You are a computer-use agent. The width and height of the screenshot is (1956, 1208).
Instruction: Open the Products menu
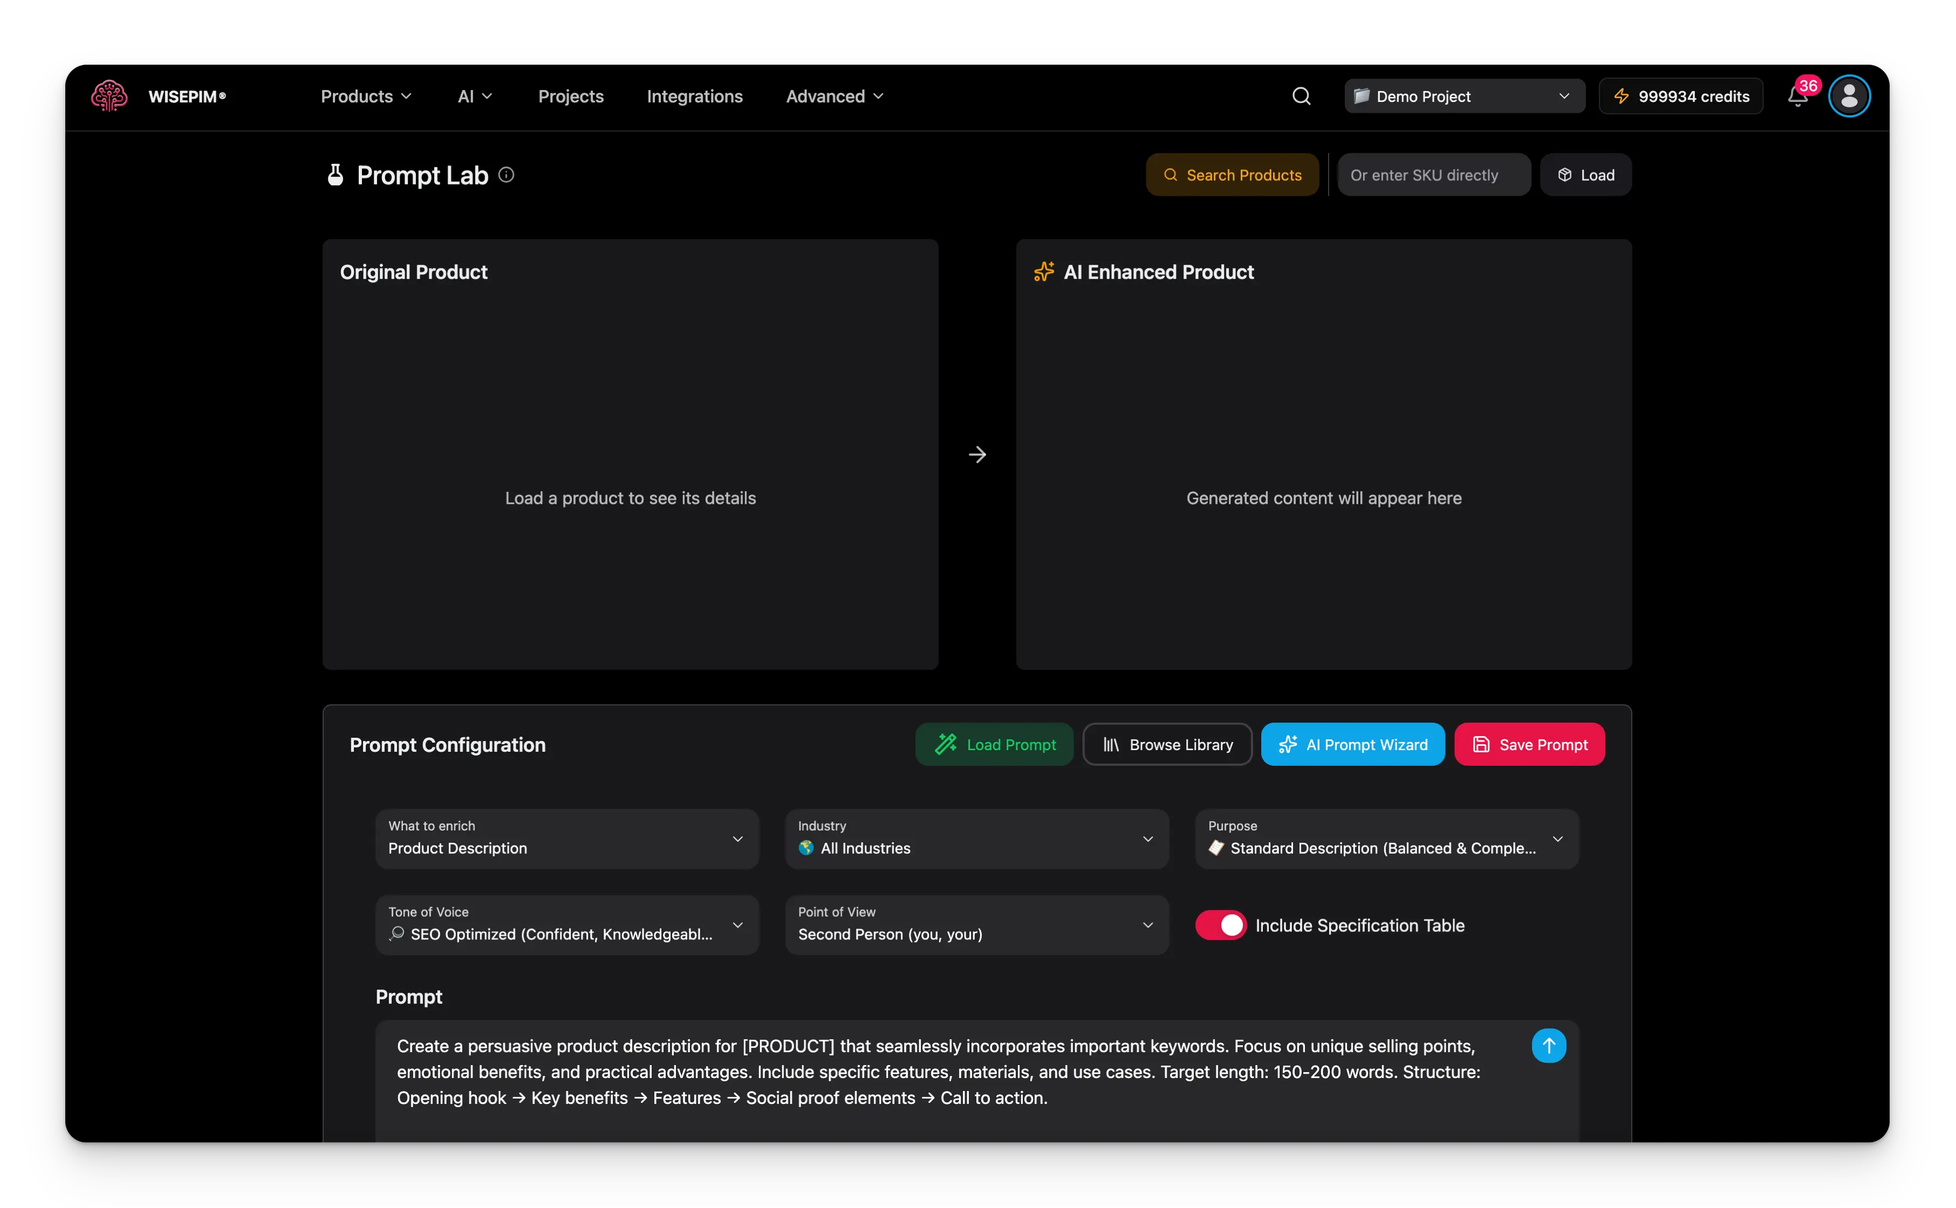(x=366, y=96)
